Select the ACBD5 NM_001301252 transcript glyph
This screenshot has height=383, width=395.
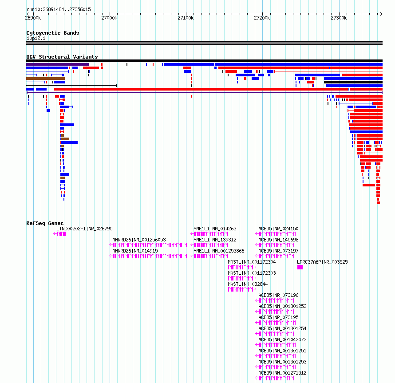[x=275, y=312]
